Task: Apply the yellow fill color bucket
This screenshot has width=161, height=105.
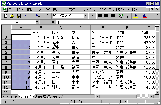Action: tap(135, 16)
